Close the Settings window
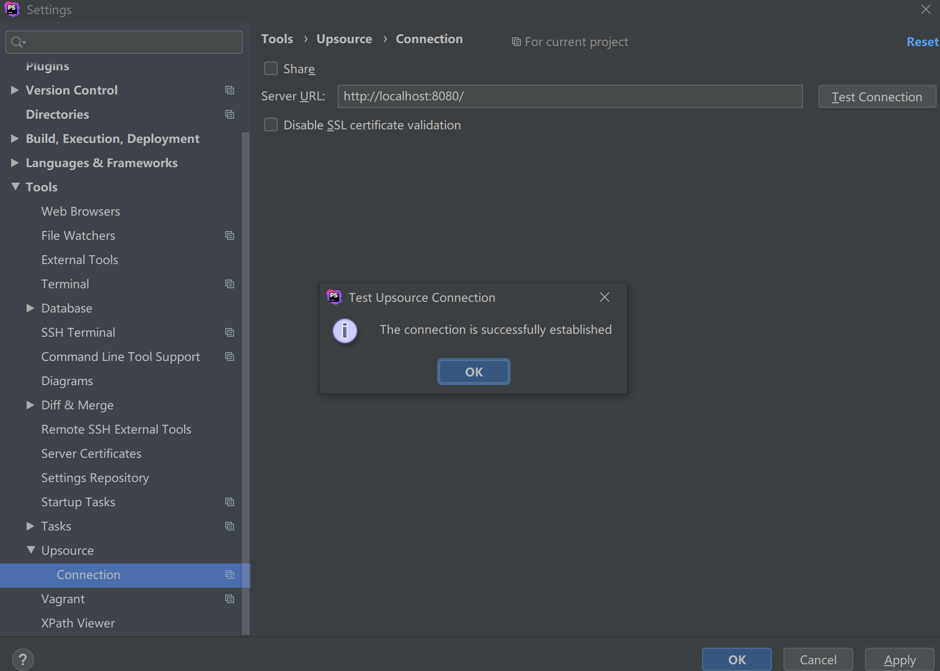Screen dimensions: 940x671 (926, 10)
